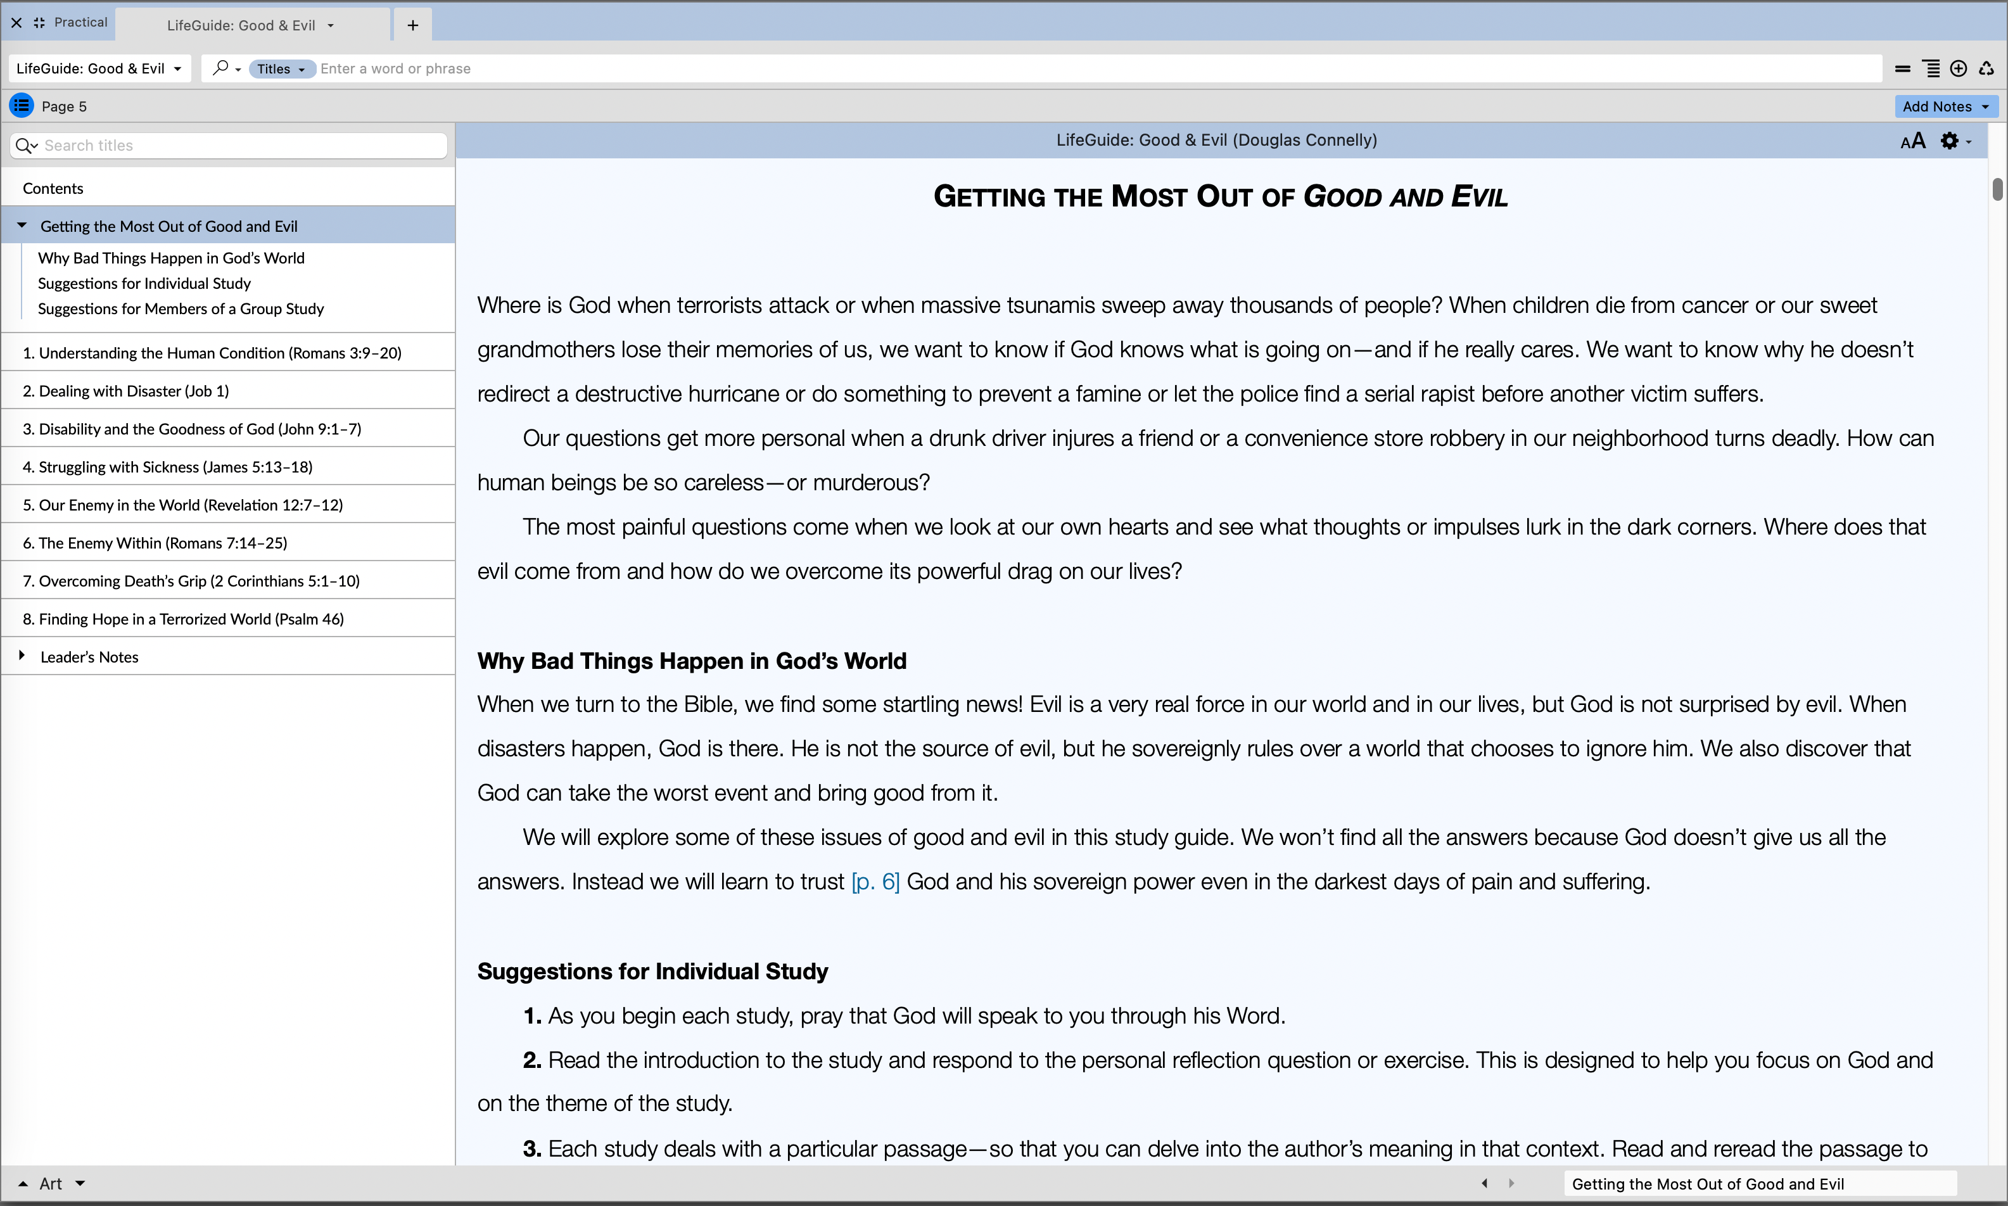Screen dimensions: 2008x1206
Task: Click the Practical workspace label
Action: pos(80,22)
